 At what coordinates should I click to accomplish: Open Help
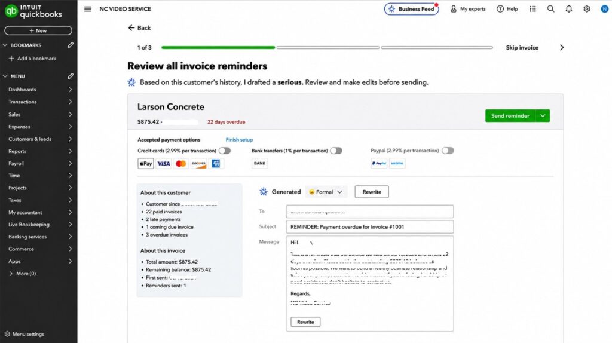pyautogui.click(x=507, y=8)
